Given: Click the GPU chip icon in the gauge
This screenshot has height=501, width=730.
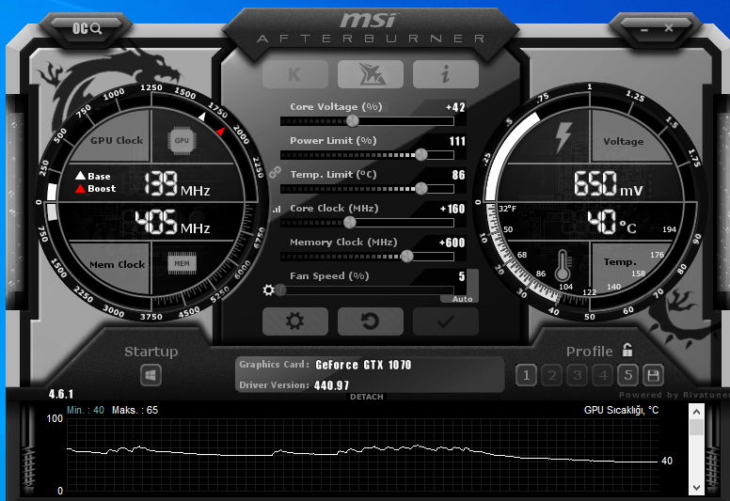Looking at the screenshot, I should 182,140.
